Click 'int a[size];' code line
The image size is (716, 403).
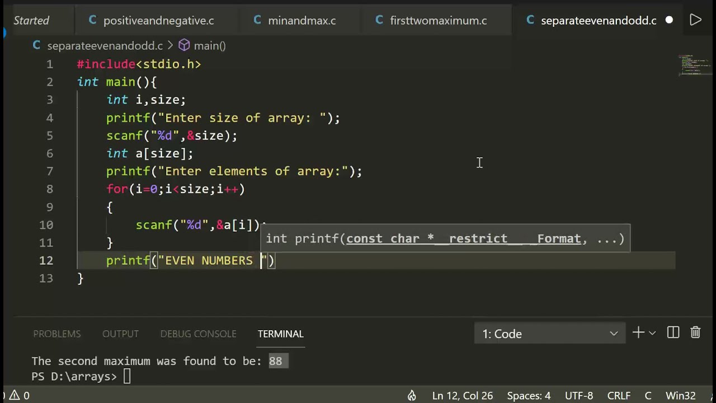coord(150,153)
